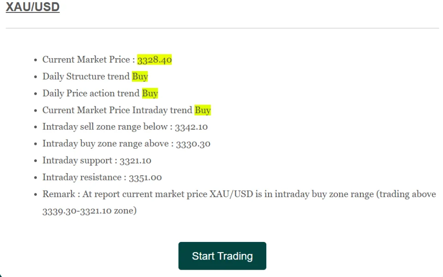The height and width of the screenshot is (277, 443).
Task: Click the "Intraday sell zone range below" label
Action: tap(105, 127)
